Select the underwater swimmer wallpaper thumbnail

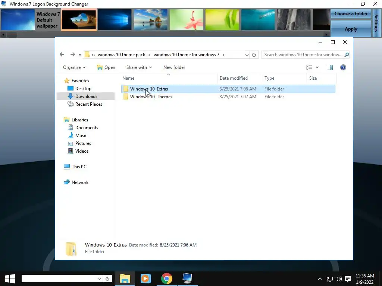(258, 20)
